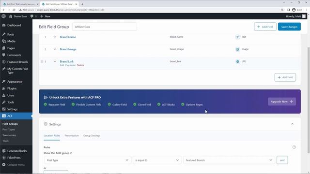Image resolution: width=310 pixels, height=174 pixels.
Task: Switch to the Group Settings tab
Action: point(92,136)
